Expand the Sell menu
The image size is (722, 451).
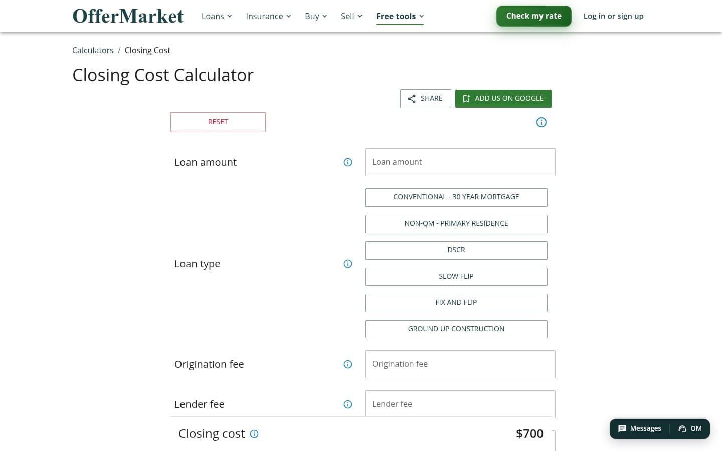(351, 16)
